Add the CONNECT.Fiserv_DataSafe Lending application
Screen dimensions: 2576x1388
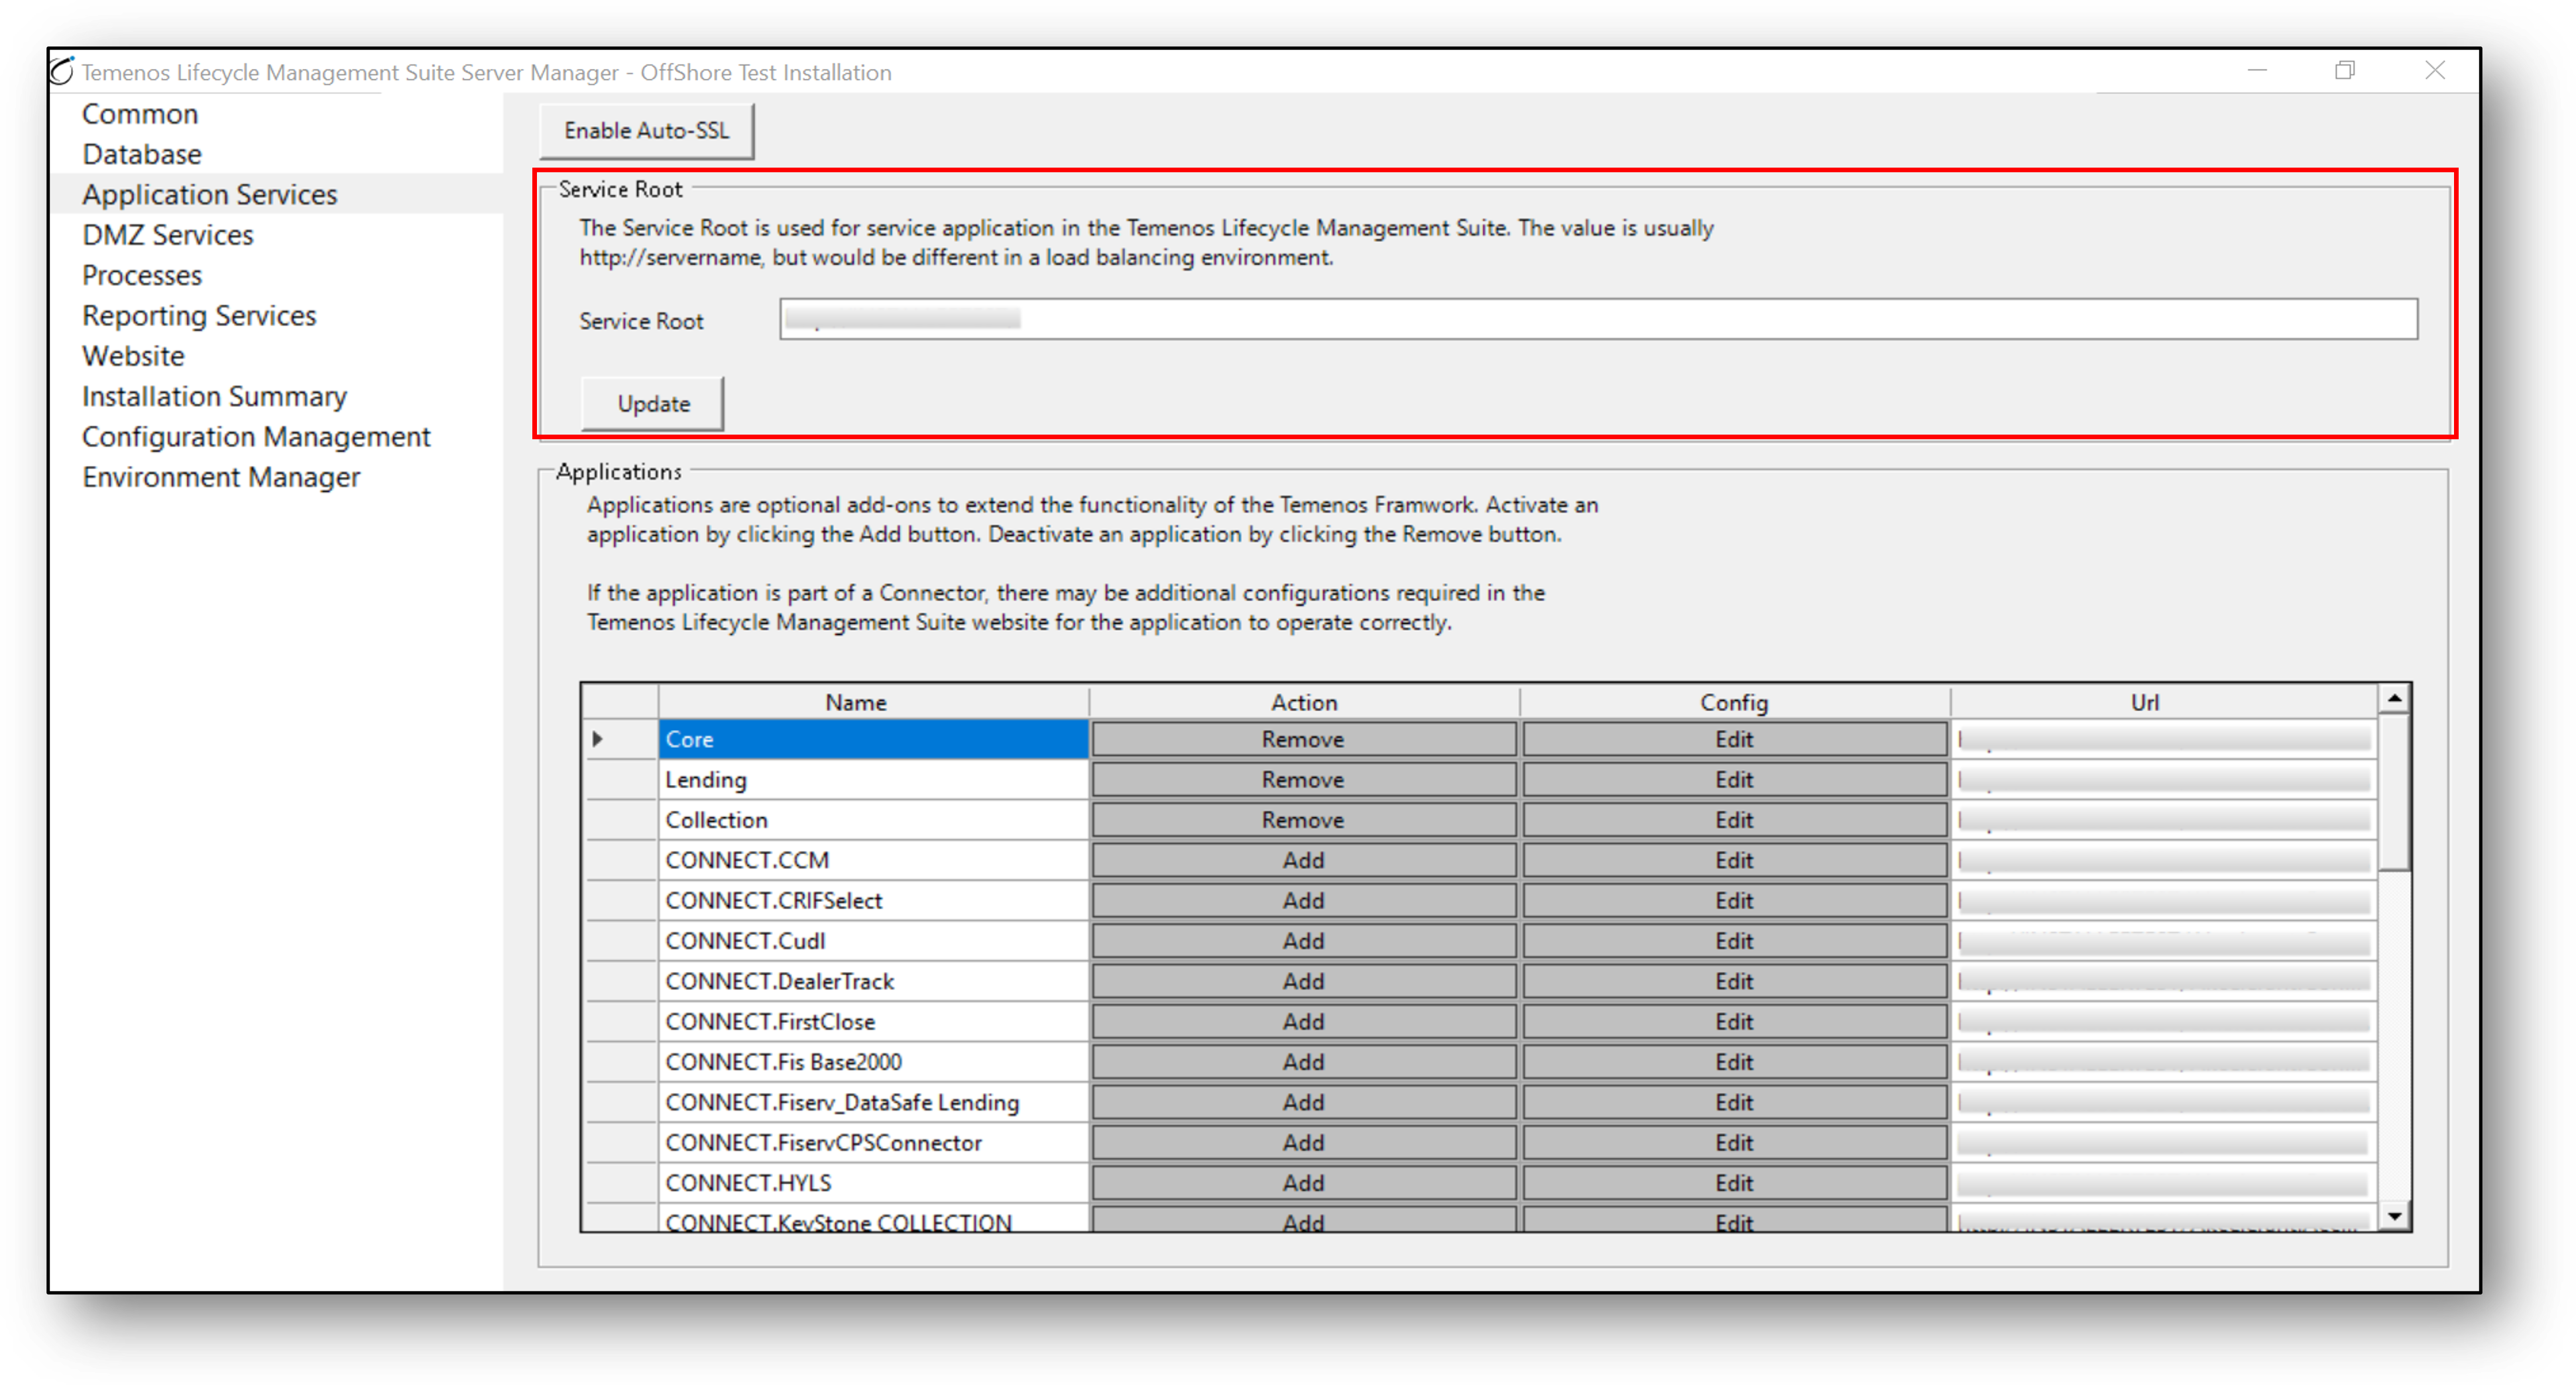click(x=1303, y=1102)
